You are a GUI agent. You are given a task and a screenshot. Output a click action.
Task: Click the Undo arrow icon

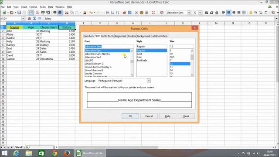pos(91,13)
